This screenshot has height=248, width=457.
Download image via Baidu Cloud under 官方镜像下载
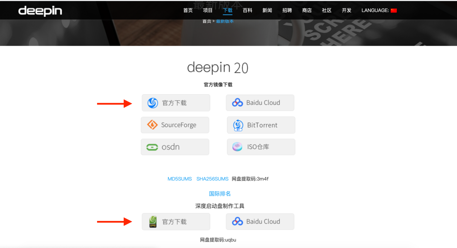click(x=260, y=103)
